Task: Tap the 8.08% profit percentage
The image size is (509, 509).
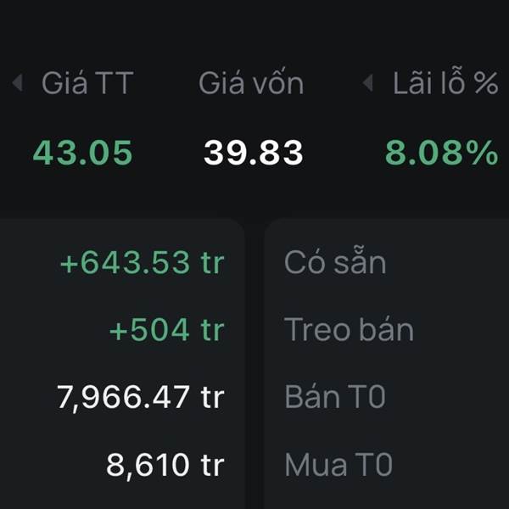Action: pos(441,153)
